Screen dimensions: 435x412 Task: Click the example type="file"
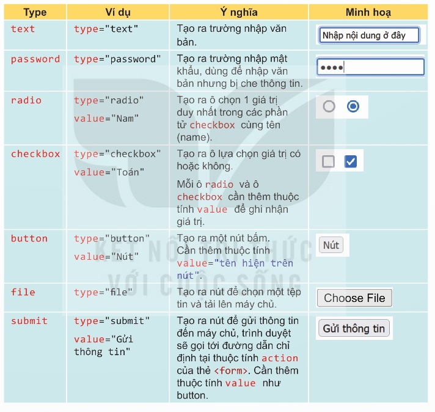(103, 292)
